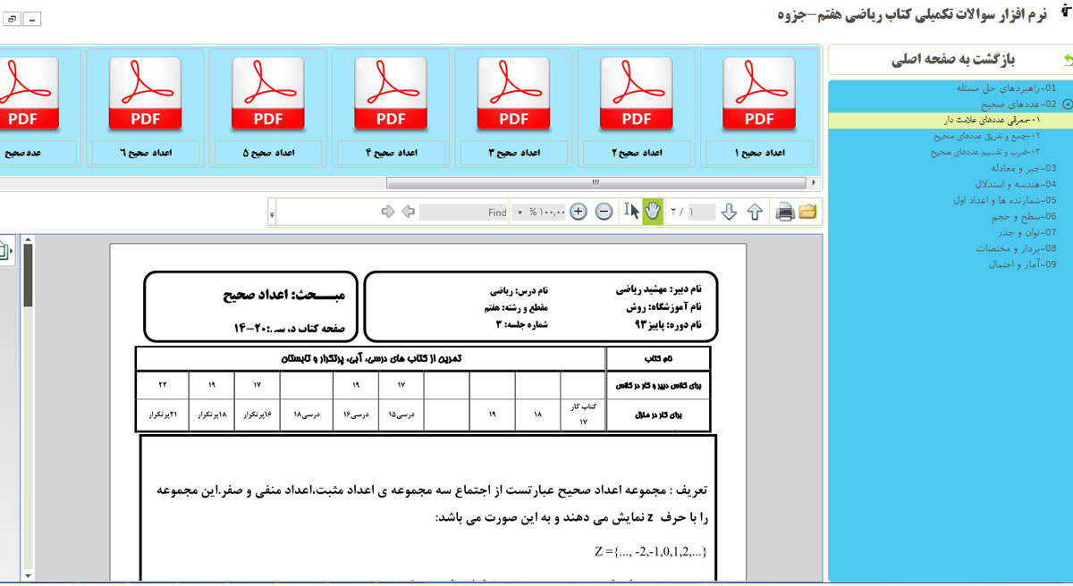The height and width of the screenshot is (586, 1073).
Task: Click the Open file folder icon
Action: click(x=808, y=212)
